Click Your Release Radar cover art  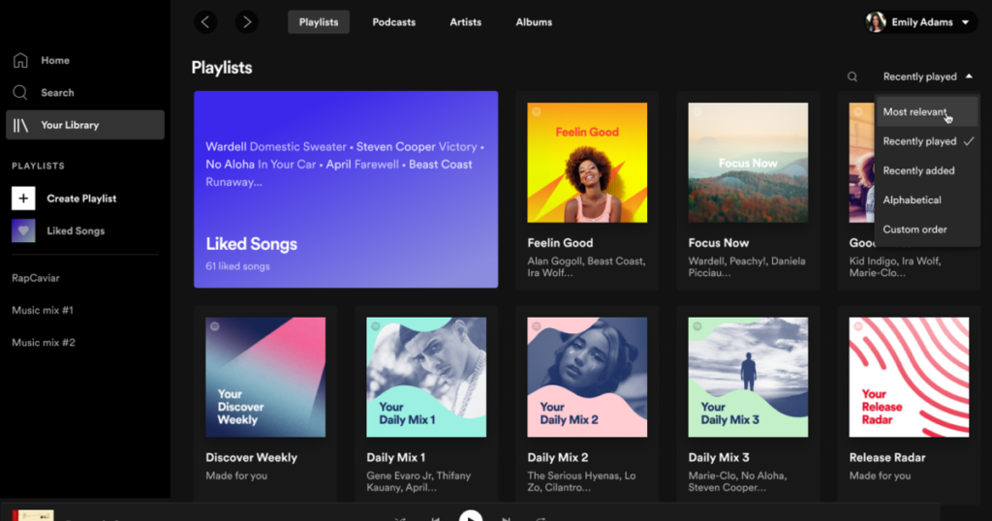click(909, 378)
